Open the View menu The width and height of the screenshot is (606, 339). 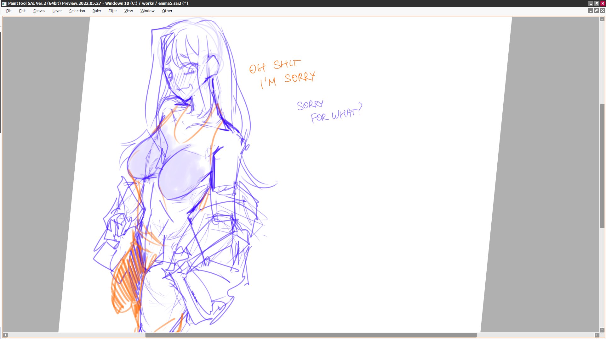pos(129,11)
